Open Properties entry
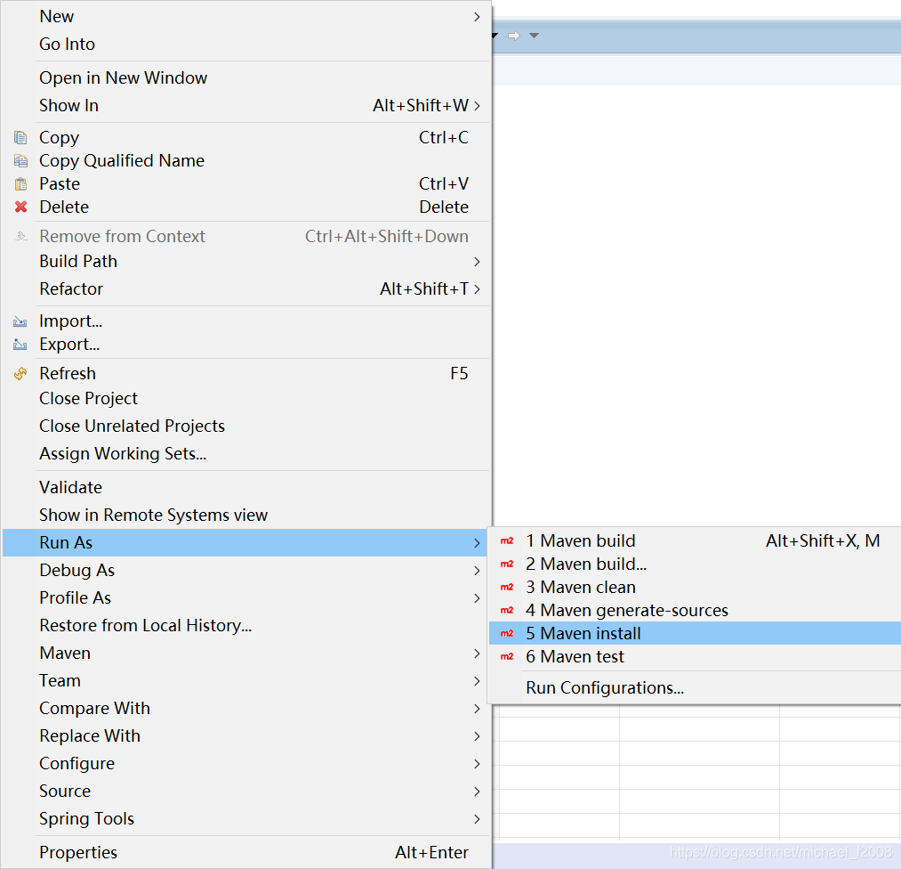Screen dimensions: 901x869 [x=246, y=852]
